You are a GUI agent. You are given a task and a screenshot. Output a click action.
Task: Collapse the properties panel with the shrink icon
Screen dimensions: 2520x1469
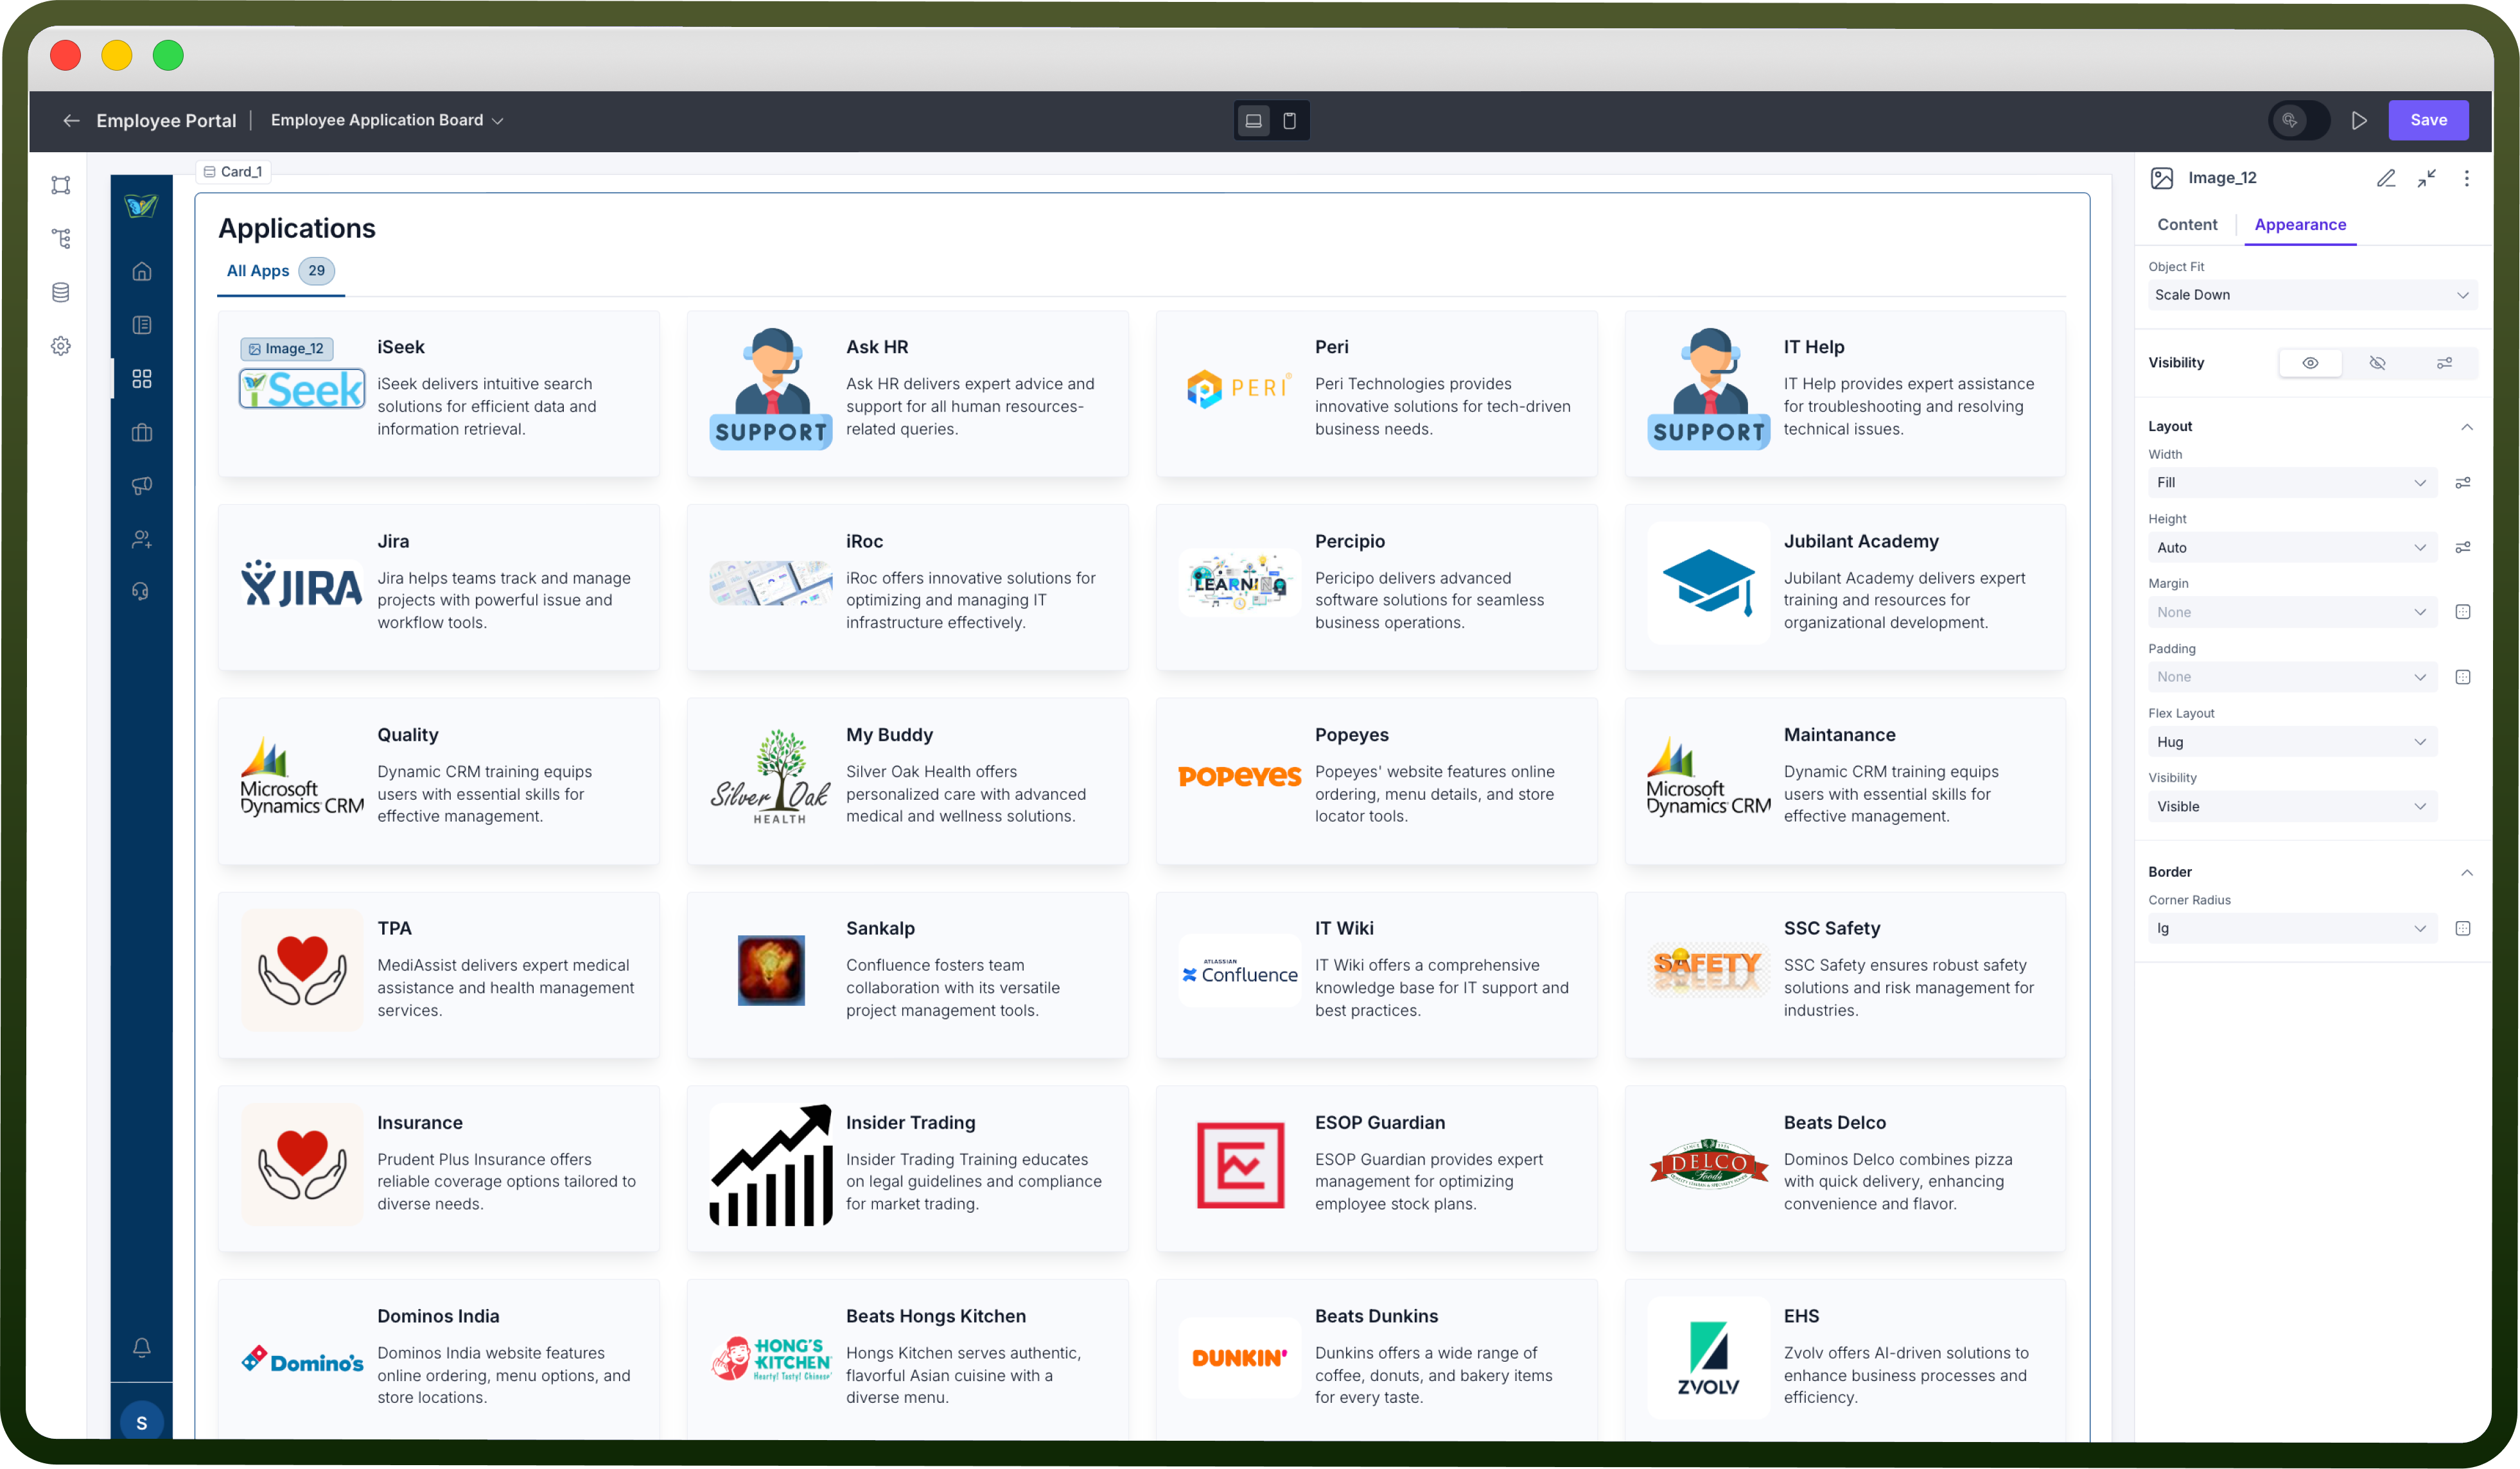pyautogui.click(x=2427, y=178)
